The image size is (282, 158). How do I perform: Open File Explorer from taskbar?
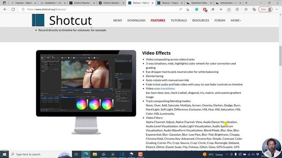95,154
